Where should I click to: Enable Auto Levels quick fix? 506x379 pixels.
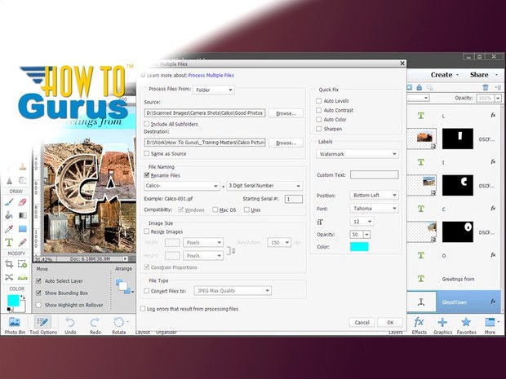pos(319,101)
